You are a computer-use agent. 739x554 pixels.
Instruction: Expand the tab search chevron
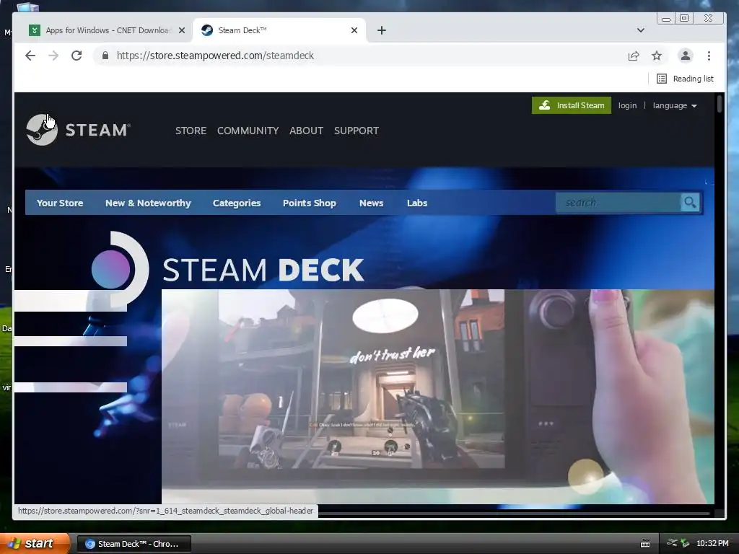pyautogui.click(x=641, y=30)
